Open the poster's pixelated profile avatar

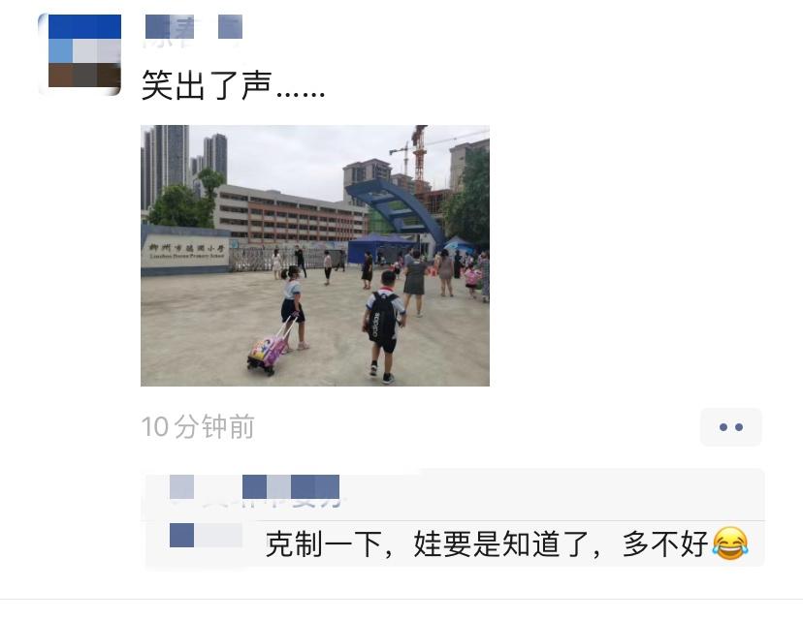[x=80, y=54]
